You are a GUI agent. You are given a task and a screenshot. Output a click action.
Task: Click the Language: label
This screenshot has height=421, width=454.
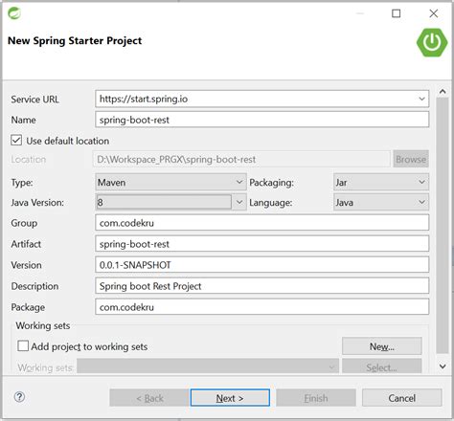[271, 203]
